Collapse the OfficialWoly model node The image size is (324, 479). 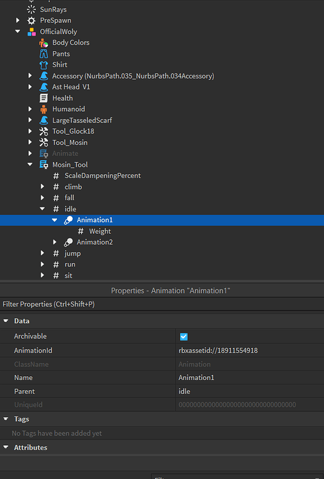point(17,31)
